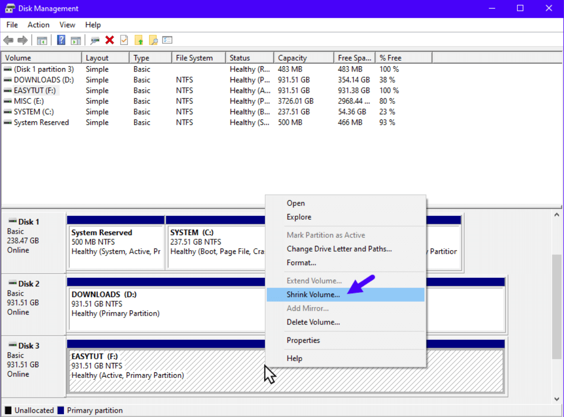Click the folder with green arrow icon
This screenshot has height=417, width=564.
tap(139, 40)
